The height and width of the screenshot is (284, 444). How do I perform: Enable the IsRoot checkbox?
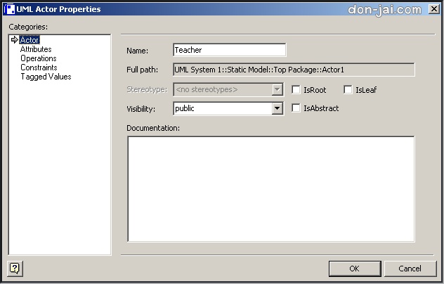[296, 89]
